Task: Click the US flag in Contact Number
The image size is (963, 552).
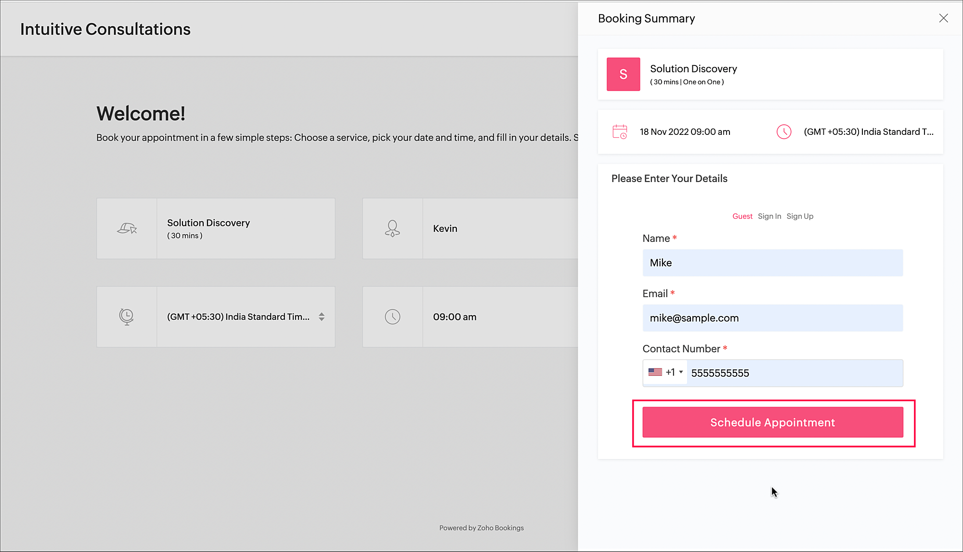Action: 655,372
